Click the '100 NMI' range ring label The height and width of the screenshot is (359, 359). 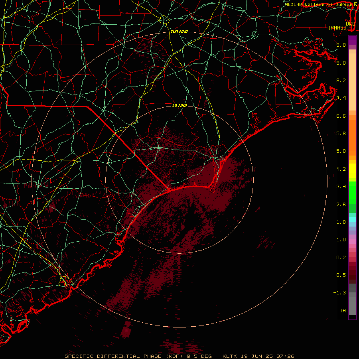(179, 32)
